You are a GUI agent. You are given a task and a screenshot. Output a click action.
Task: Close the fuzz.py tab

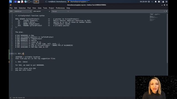68,11
